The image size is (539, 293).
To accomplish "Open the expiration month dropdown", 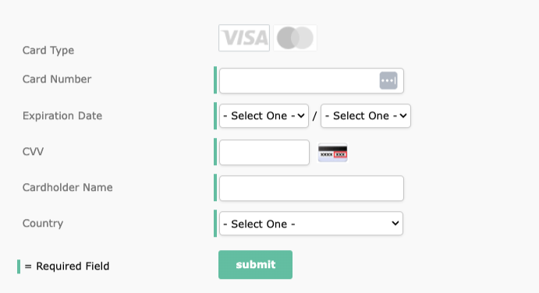I will click(x=264, y=116).
